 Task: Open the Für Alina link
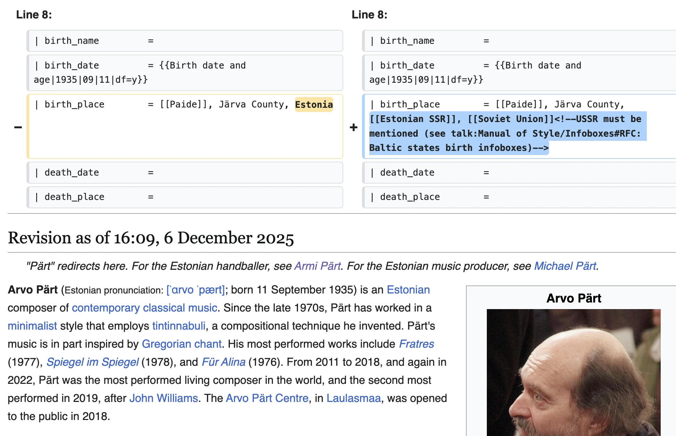coord(224,362)
